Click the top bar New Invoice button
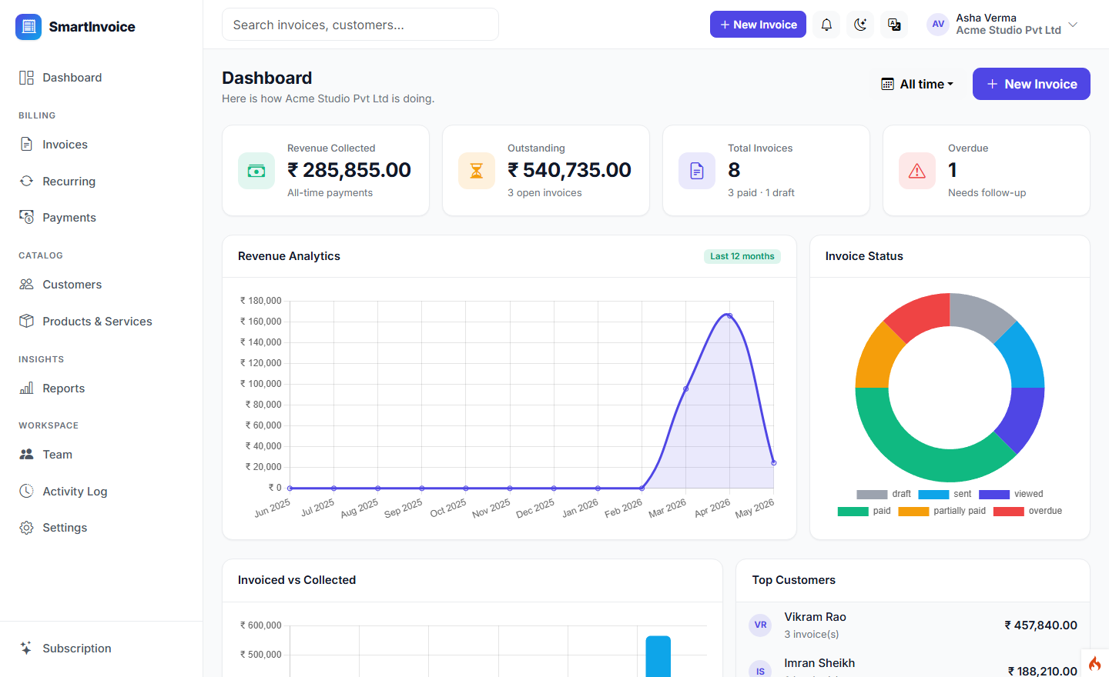This screenshot has width=1109, height=677. pos(758,25)
